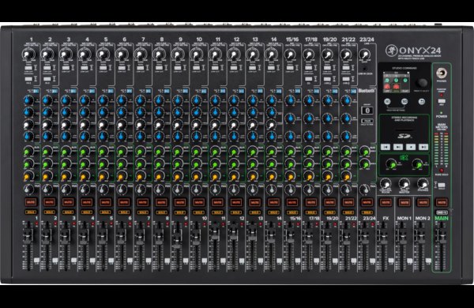Click the Aux 1 green knob on channel 3
The width and height of the screenshot is (474, 308).
click(66, 151)
